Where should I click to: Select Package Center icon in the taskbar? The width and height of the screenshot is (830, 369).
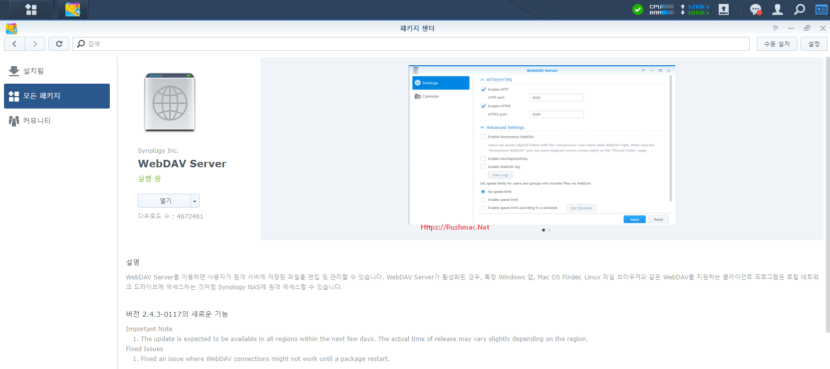pyautogui.click(x=72, y=9)
